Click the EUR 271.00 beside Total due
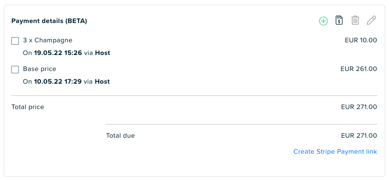 tap(359, 136)
